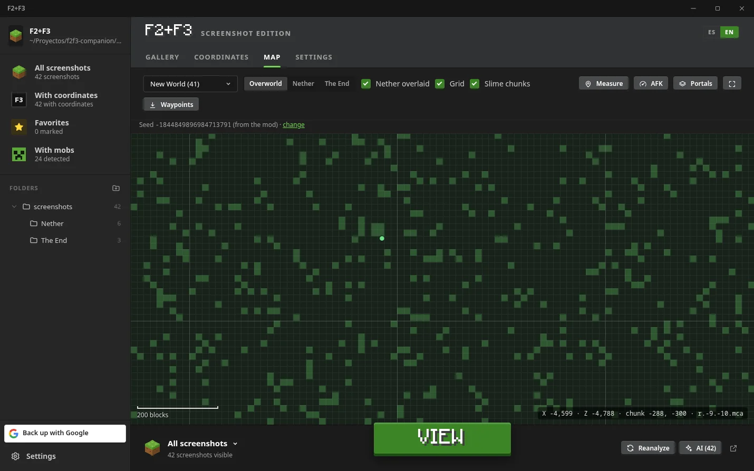Download Waypoints button

171,104
